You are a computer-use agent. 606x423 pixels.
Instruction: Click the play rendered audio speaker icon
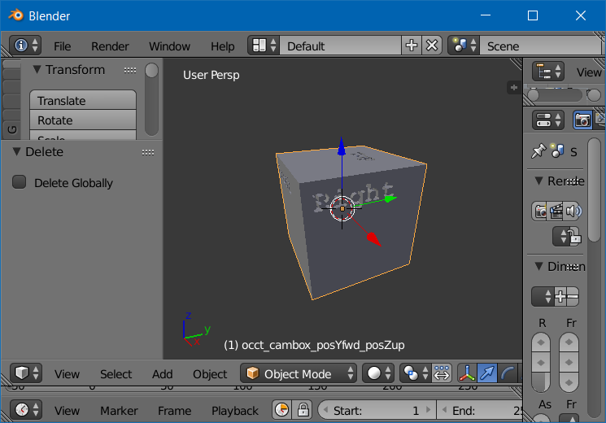(574, 211)
